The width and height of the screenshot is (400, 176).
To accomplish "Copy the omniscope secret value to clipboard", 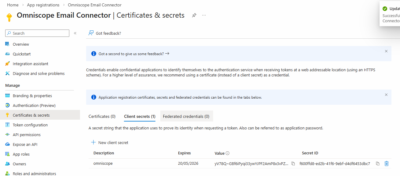I will (x=293, y=164).
